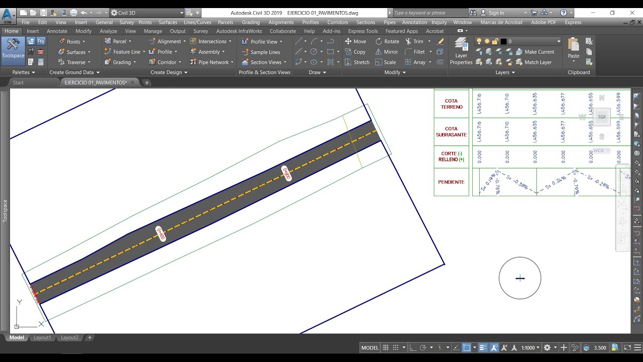This screenshot has width=643, height=362.
Task: Toggle MODEL space button in status bar
Action: [x=370, y=347]
